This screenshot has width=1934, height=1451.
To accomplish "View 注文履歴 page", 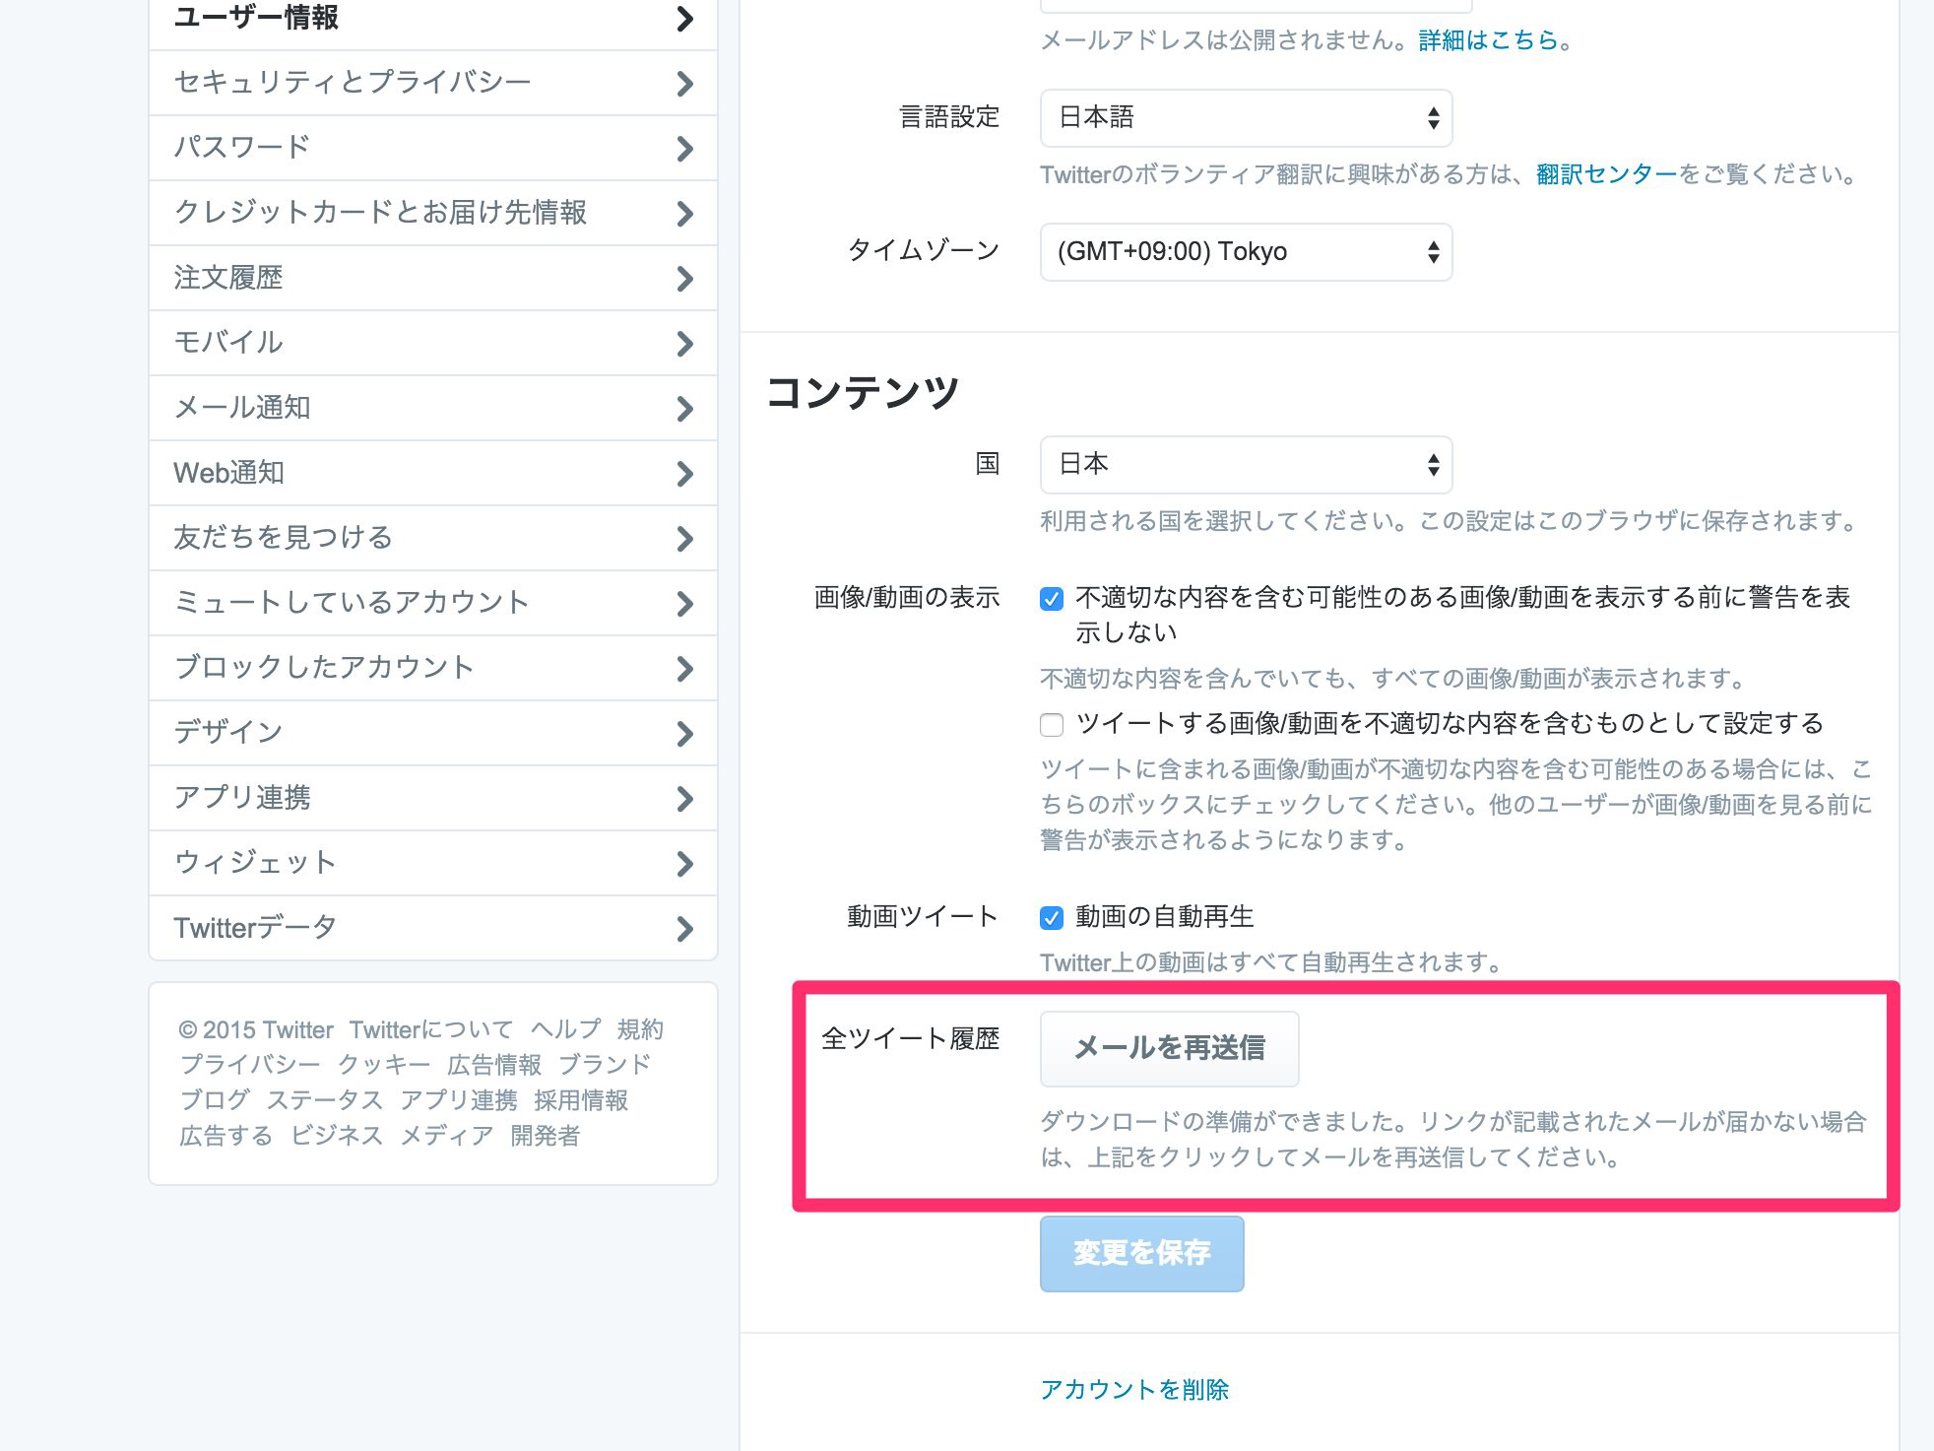I will coord(433,278).
